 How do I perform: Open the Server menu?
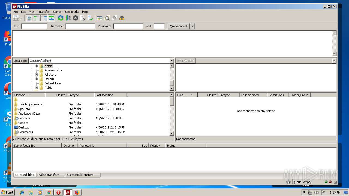tap(57, 12)
